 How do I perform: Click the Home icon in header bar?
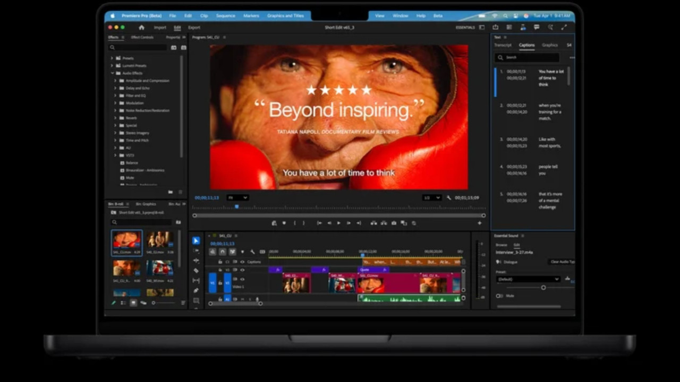[x=141, y=28]
